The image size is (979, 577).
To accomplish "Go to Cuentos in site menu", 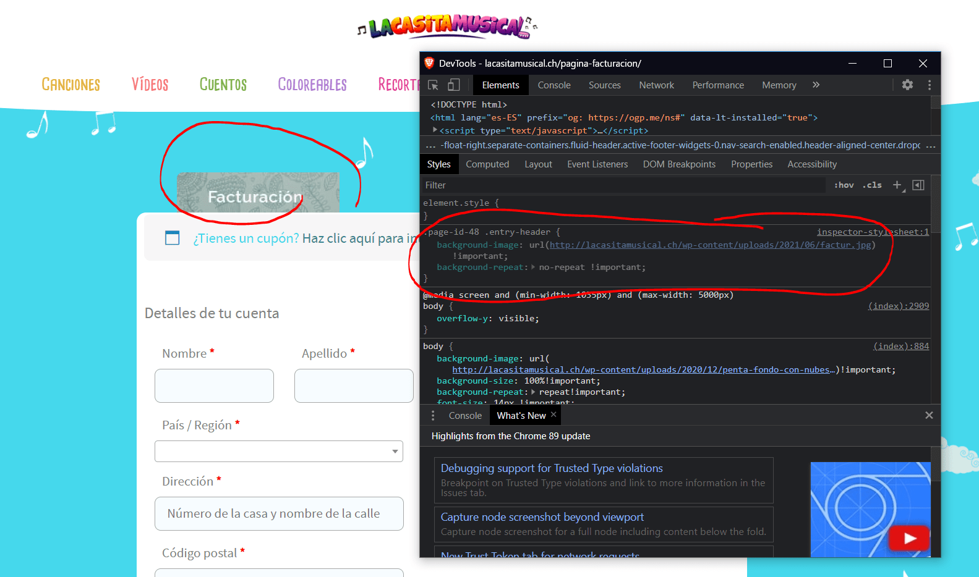I will coord(223,85).
